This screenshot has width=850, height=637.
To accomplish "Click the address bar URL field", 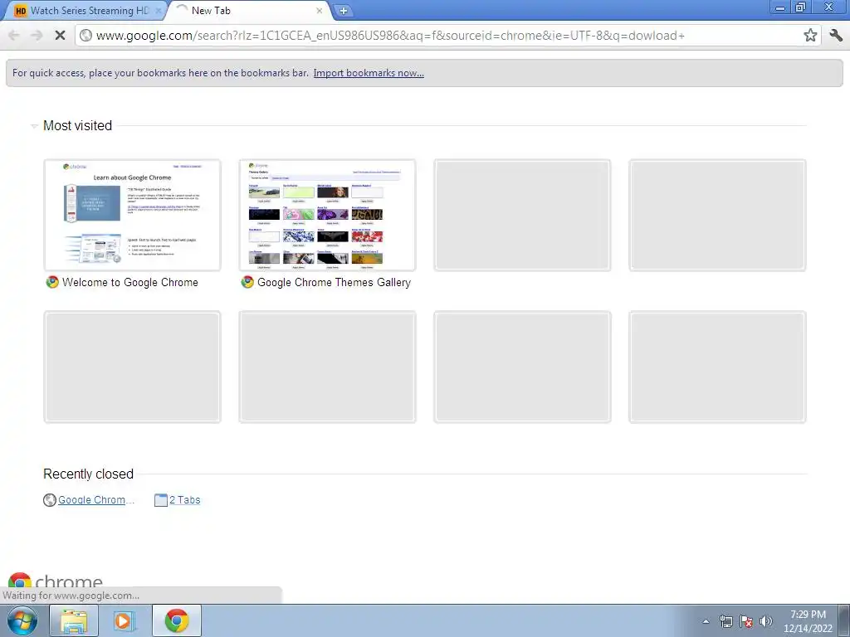I will coord(447,36).
